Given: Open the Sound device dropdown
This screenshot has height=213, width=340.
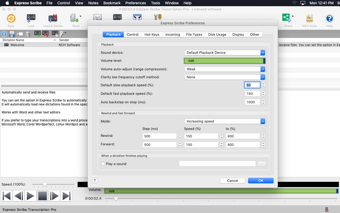Looking at the screenshot, I should (x=224, y=52).
